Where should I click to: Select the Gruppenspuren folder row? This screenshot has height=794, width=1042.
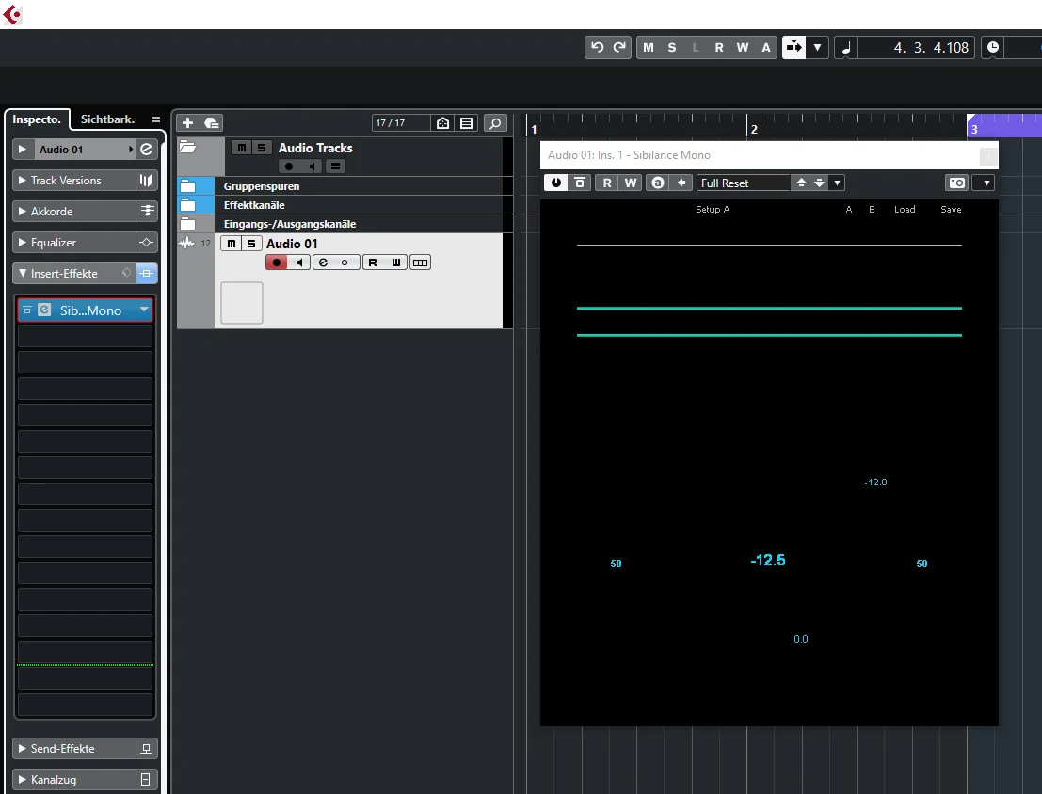pos(345,186)
